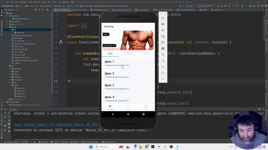Click emulator toolbar Overview square icon
The width and height of the screenshot is (268, 150).
163,73
